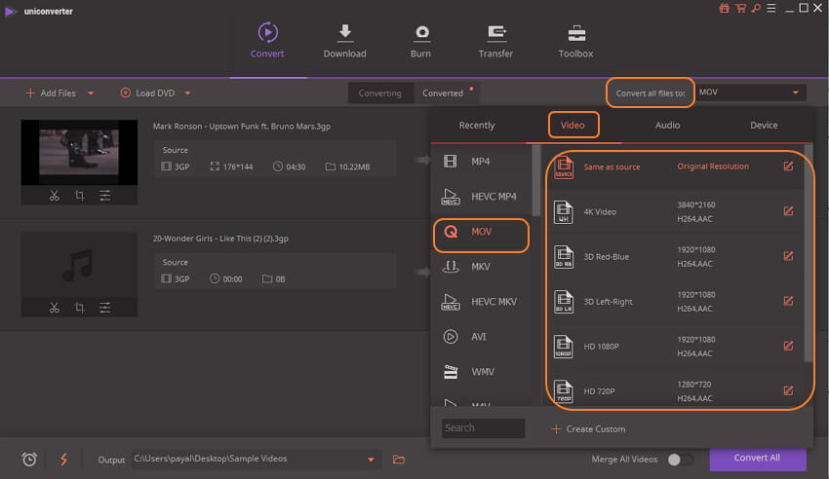Choose 3D Left-Right preset

click(674, 301)
